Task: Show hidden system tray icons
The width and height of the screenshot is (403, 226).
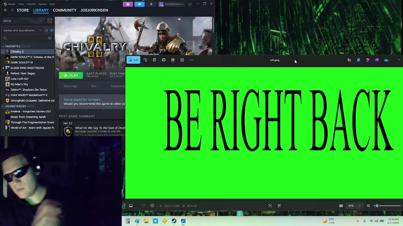Action: pyautogui.click(x=358, y=221)
